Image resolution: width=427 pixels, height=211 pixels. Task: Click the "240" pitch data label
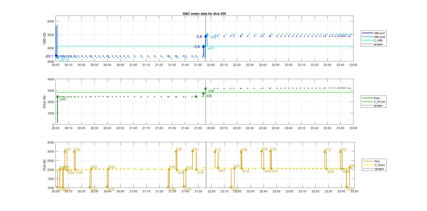tap(63, 99)
